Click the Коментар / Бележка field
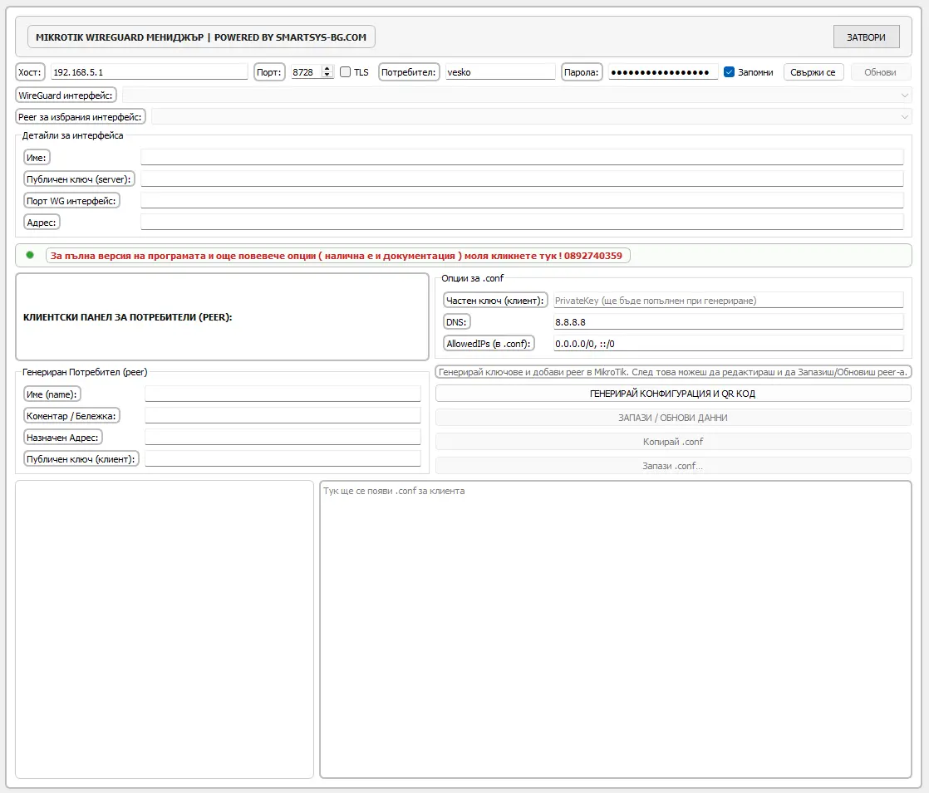This screenshot has width=929, height=793. (x=283, y=415)
